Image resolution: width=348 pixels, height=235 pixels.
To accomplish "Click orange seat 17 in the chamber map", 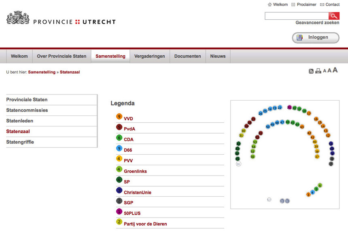I will click(x=309, y=113).
